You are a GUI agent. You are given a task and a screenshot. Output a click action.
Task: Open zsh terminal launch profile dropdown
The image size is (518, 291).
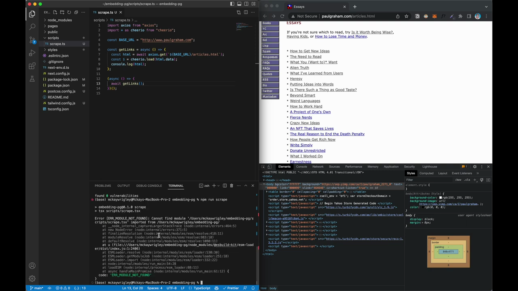point(219,186)
